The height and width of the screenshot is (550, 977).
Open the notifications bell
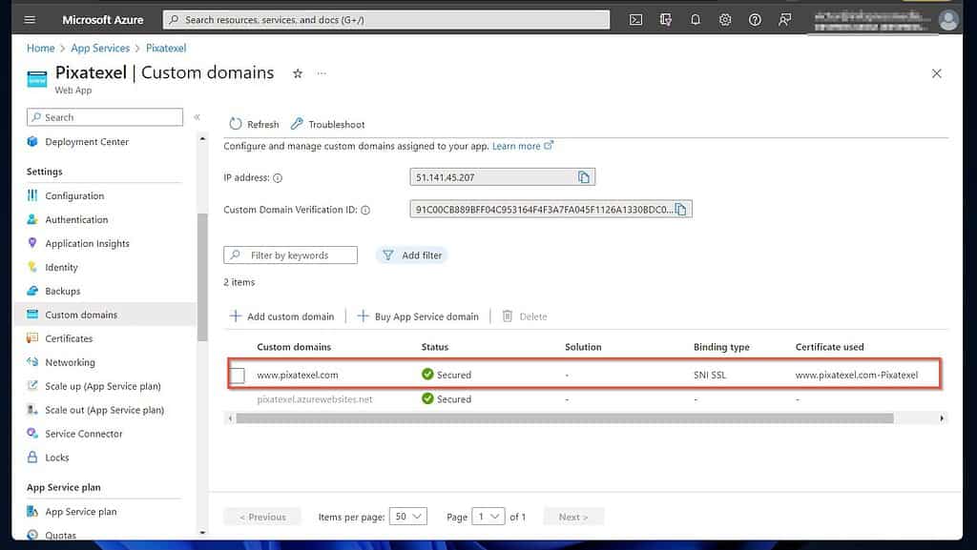point(696,20)
